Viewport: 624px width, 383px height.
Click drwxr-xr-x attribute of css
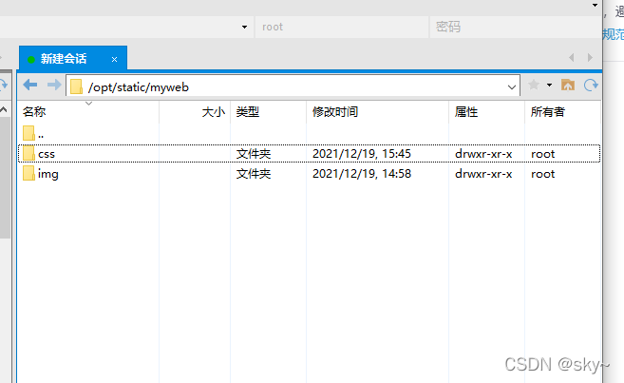(x=483, y=154)
